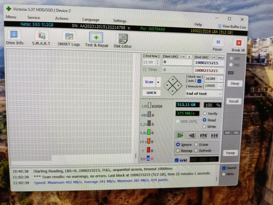Open SMART Logs
The width and height of the screenshot is (273, 205).
tap(68, 39)
